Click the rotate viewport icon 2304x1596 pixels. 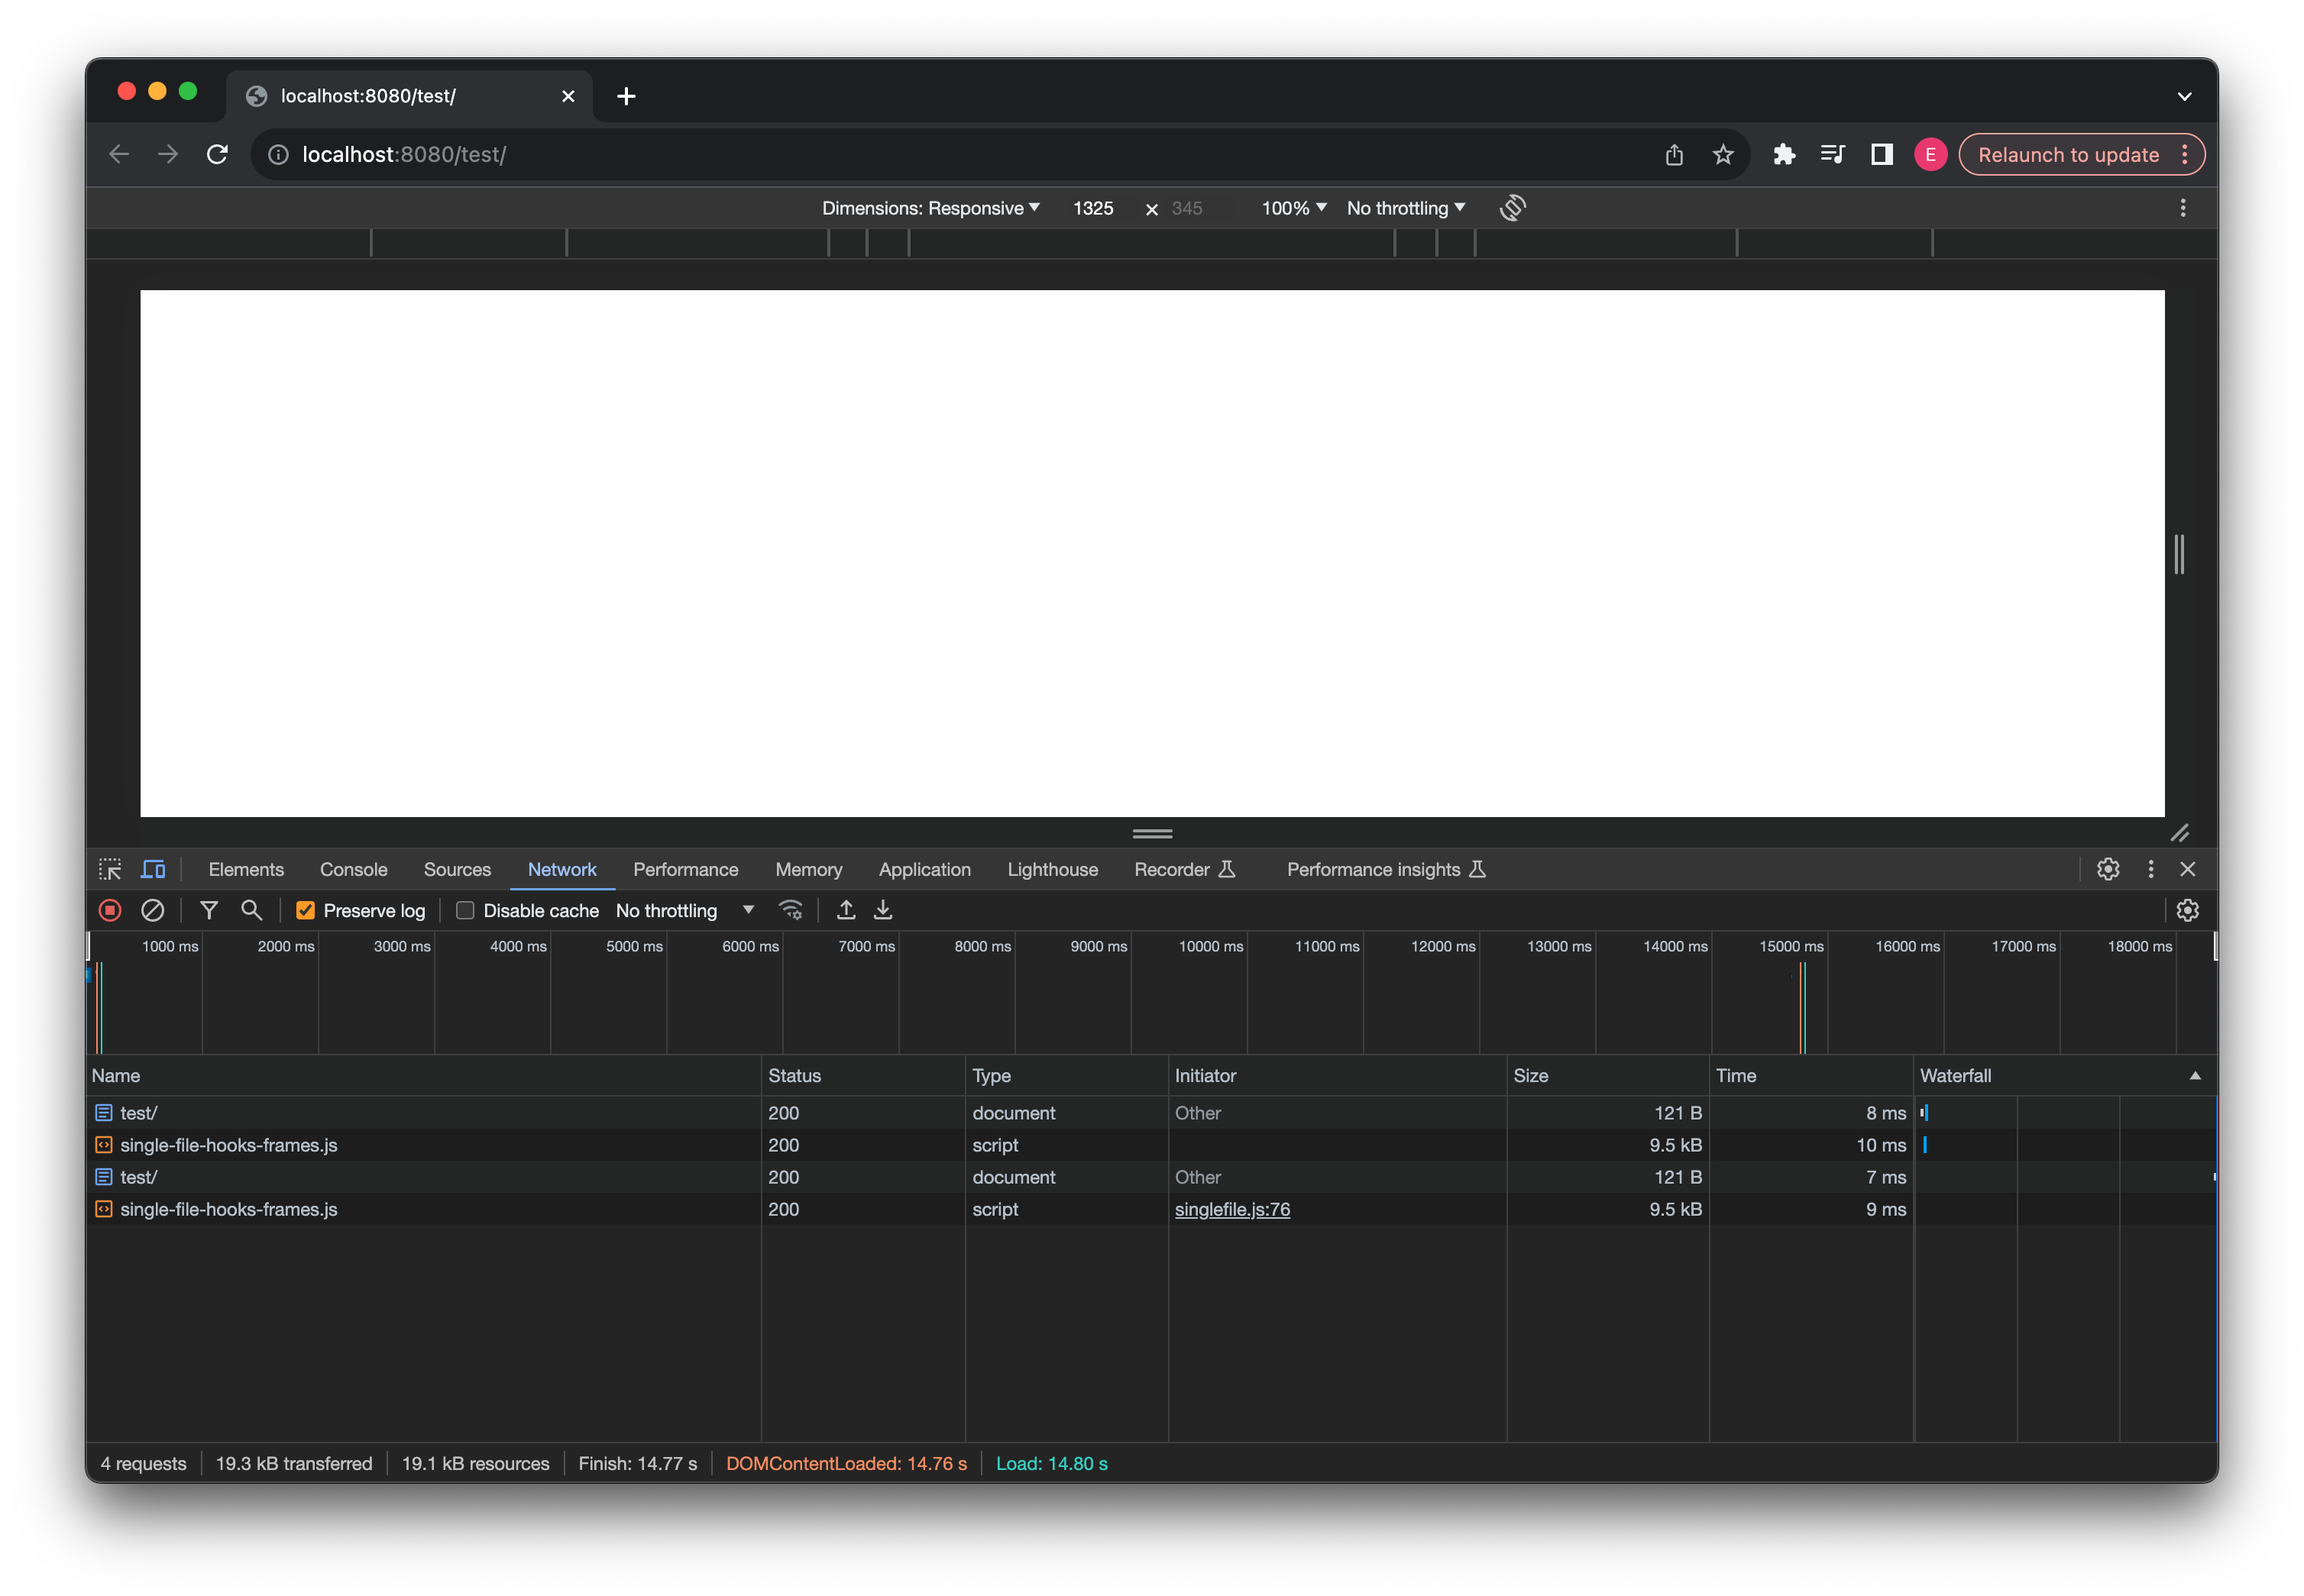click(1512, 208)
